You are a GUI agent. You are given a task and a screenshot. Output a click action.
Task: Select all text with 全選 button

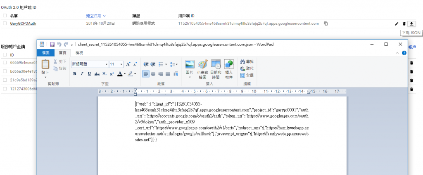tap(247, 76)
